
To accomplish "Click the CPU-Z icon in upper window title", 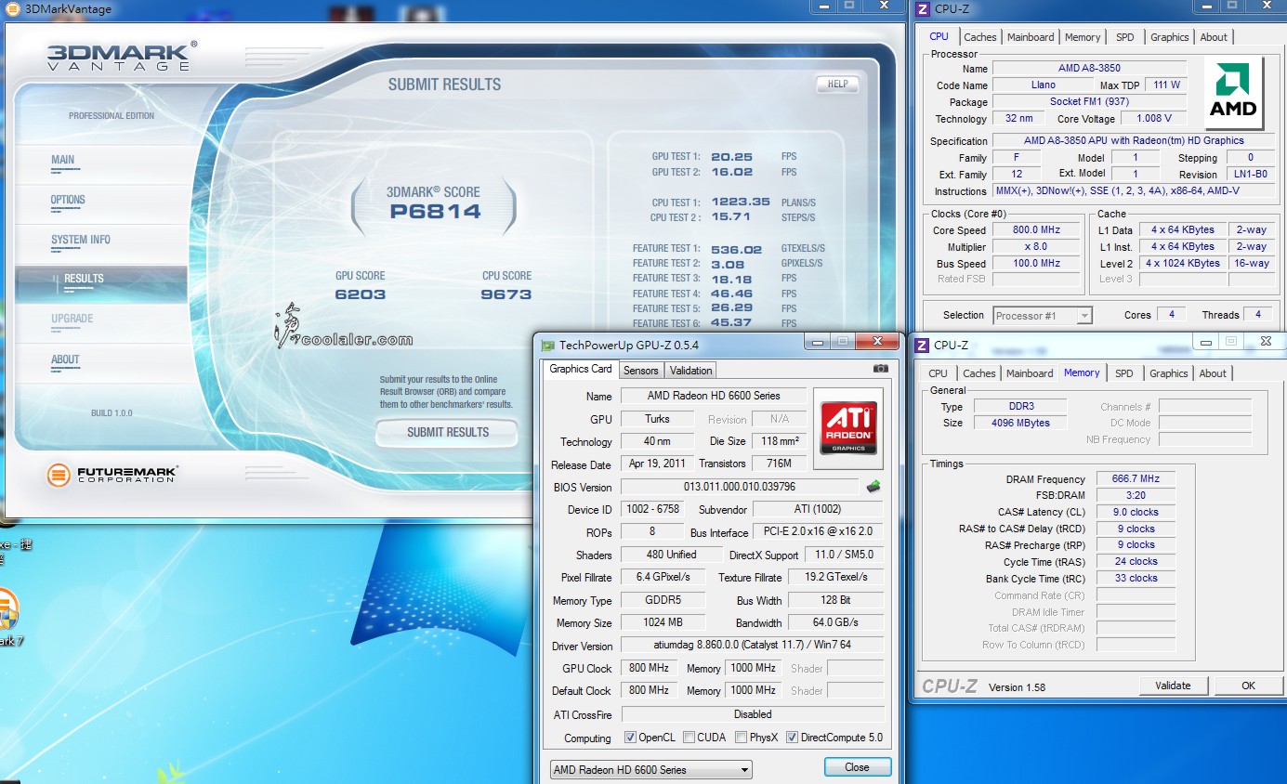I will [922, 9].
